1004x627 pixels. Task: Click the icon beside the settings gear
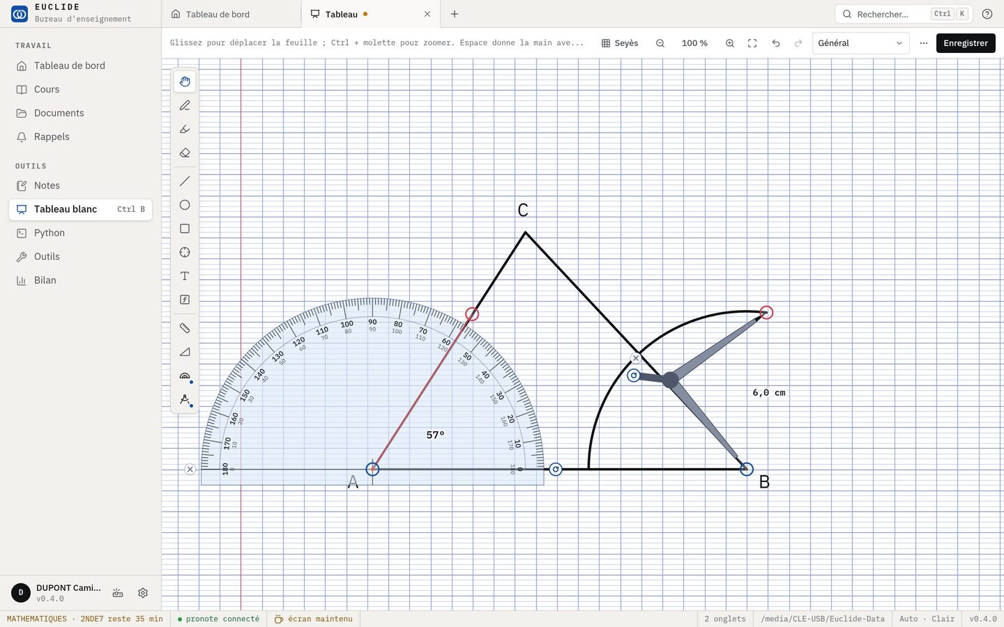pyautogui.click(x=118, y=593)
